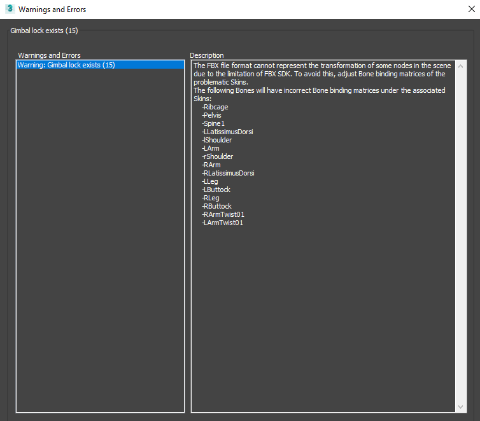
Task: Click the -LArmTwist01 bone entry
Action: (223, 223)
